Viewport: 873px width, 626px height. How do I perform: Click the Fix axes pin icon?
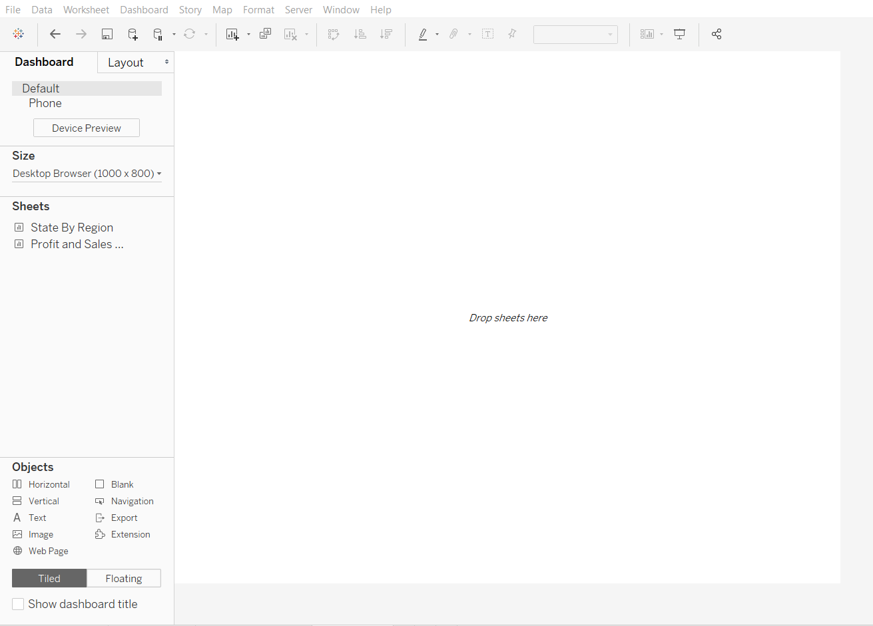[x=512, y=34]
